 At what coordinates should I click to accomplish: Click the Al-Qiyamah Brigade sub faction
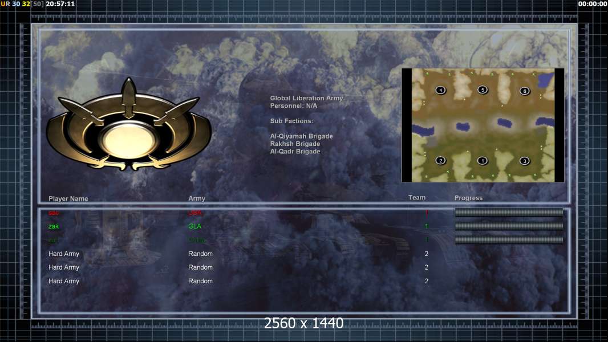[x=301, y=136]
